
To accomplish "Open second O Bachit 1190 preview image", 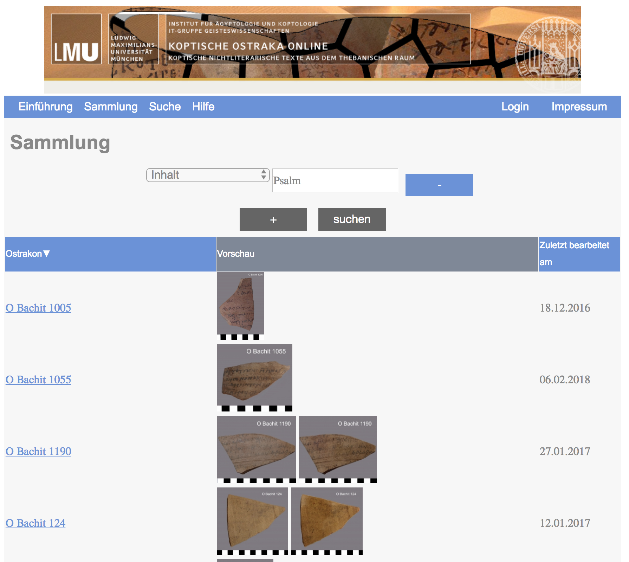I will pos(338,449).
